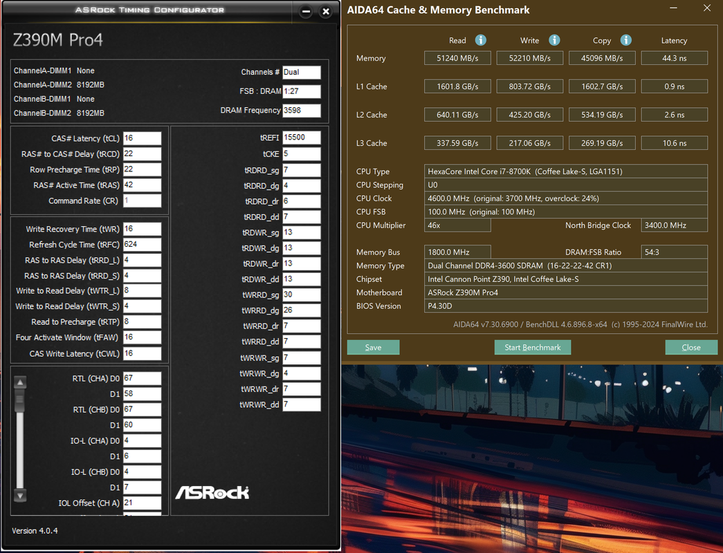Minimize the ASRock Timing Configurator window
This screenshot has width=723, height=553.
pyautogui.click(x=306, y=12)
